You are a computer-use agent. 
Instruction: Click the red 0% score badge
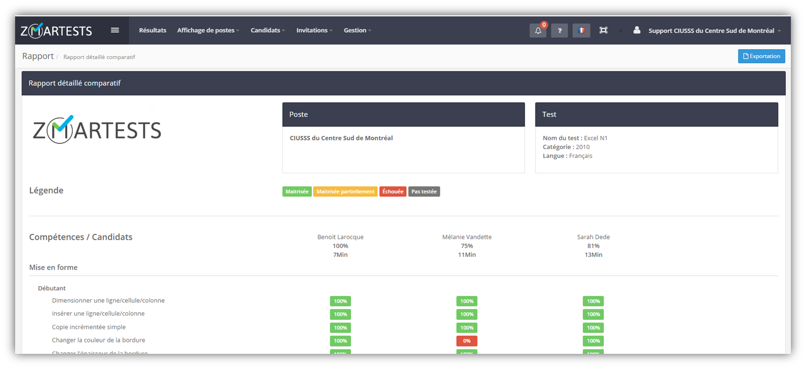tap(466, 341)
